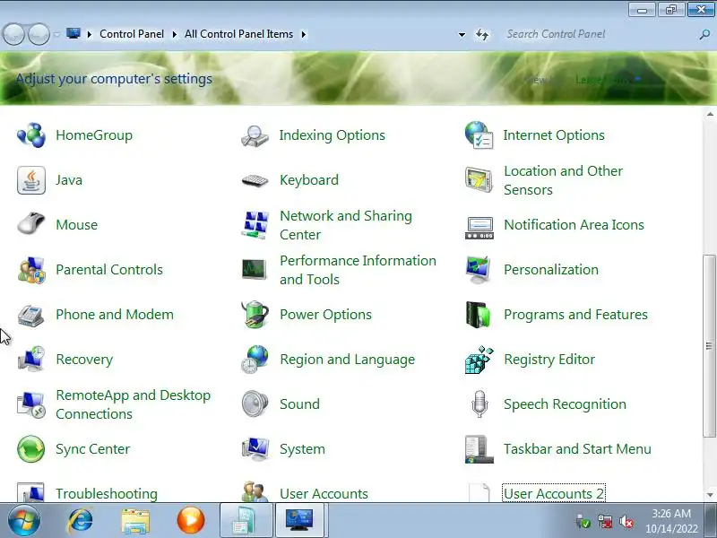Click the System computer icon
717x538 pixels.
coord(255,449)
